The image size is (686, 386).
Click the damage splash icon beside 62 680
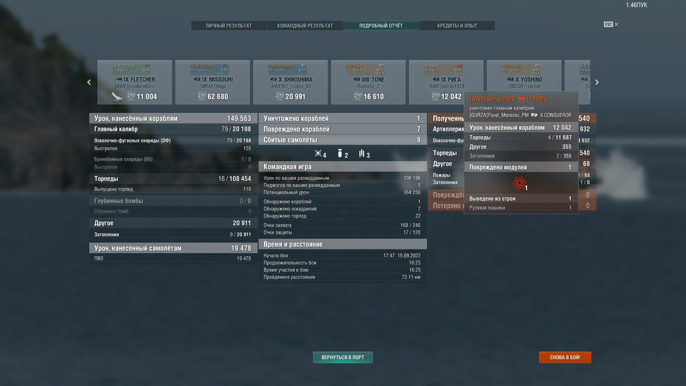coord(202,96)
